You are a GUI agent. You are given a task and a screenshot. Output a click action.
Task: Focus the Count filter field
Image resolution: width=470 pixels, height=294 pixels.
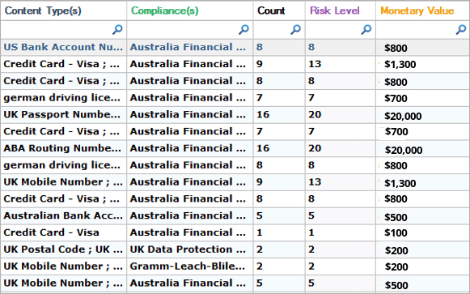(x=279, y=30)
